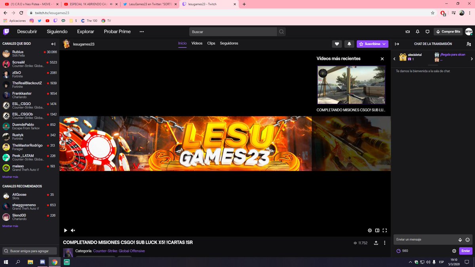This screenshot has height=267, width=475.
Task: Open zEkO channel in sidebar
Action: pos(30,74)
